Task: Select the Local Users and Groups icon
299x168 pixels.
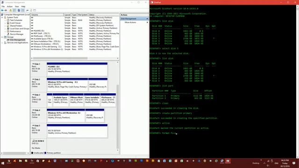Action: (8, 28)
